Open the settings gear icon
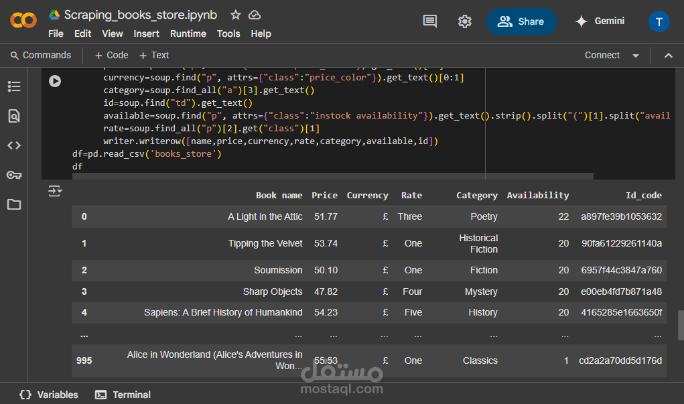 [464, 21]
